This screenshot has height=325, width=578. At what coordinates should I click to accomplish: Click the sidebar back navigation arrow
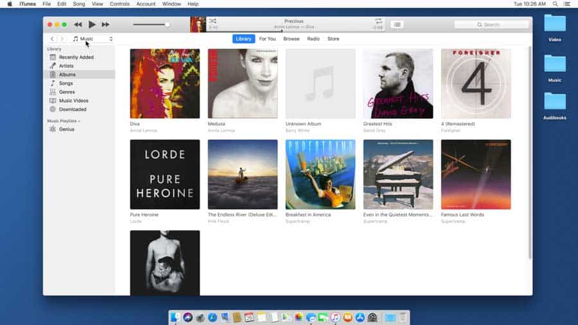(53, 39)
